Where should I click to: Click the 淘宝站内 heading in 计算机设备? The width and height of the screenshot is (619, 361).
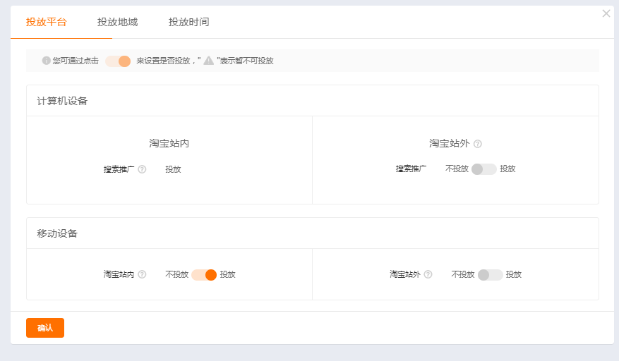click(169, 143)
